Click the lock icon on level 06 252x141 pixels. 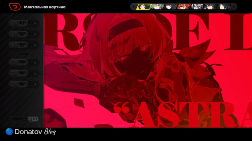point(35,84)
